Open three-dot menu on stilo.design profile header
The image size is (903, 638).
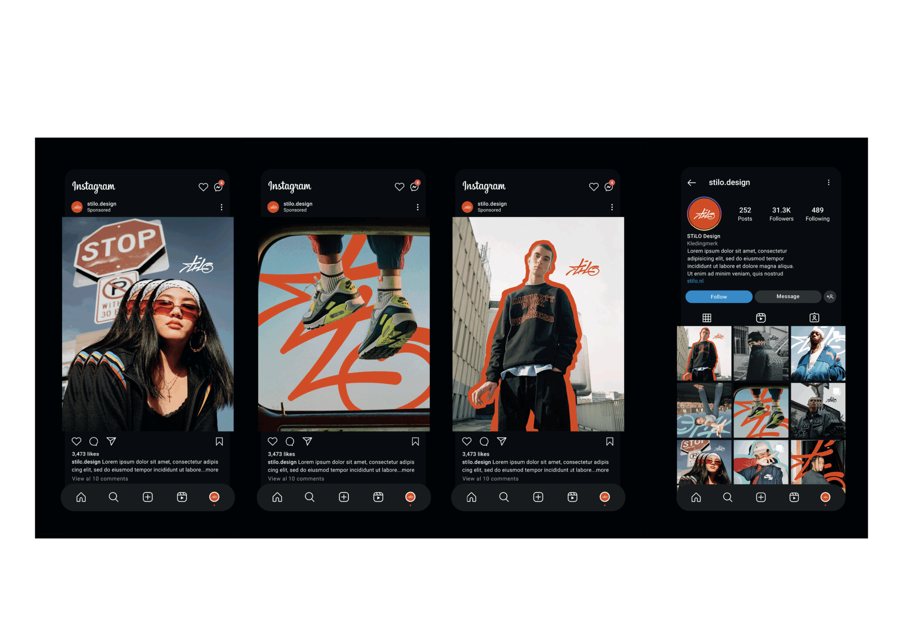828,182
